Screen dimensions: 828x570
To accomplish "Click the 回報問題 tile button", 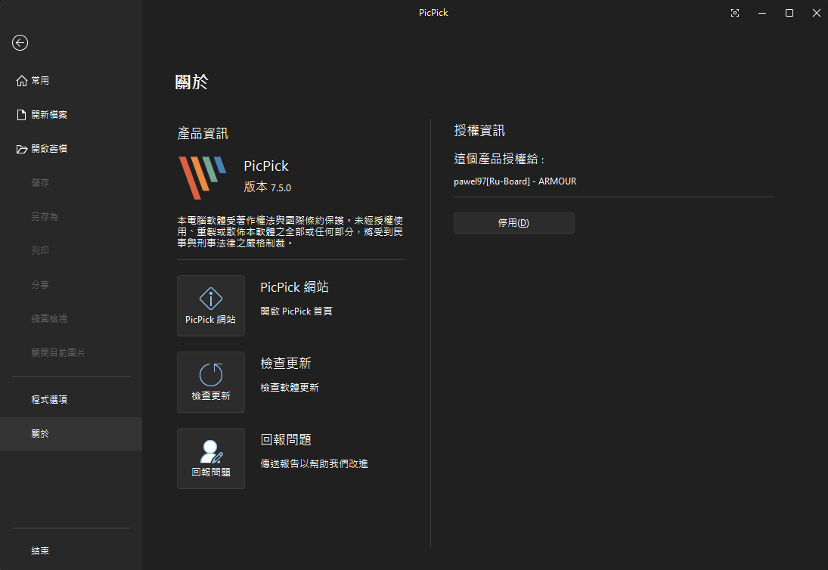I will [211, 458].
